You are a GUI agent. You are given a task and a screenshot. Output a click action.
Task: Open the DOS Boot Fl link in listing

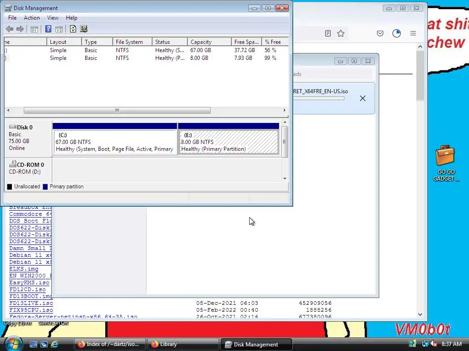click(30, 221)
